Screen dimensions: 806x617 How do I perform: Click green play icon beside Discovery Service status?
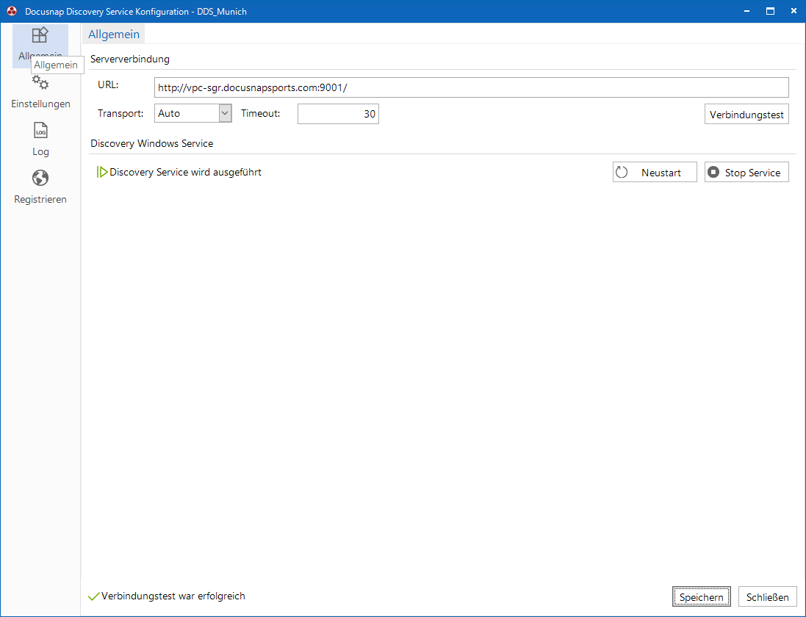[x=102, y=172]
